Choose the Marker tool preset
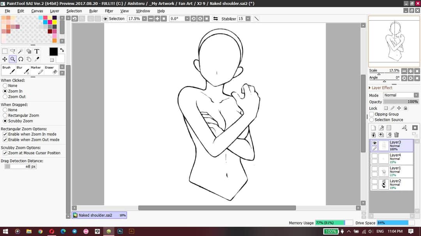The height and width of the screenshot is (236, 421). pyautogui.click(x=37, y=70)
